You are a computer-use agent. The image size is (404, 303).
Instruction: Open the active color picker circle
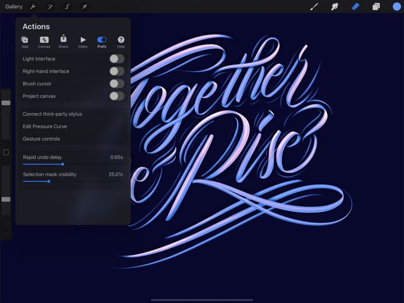[x=396, y=7]
